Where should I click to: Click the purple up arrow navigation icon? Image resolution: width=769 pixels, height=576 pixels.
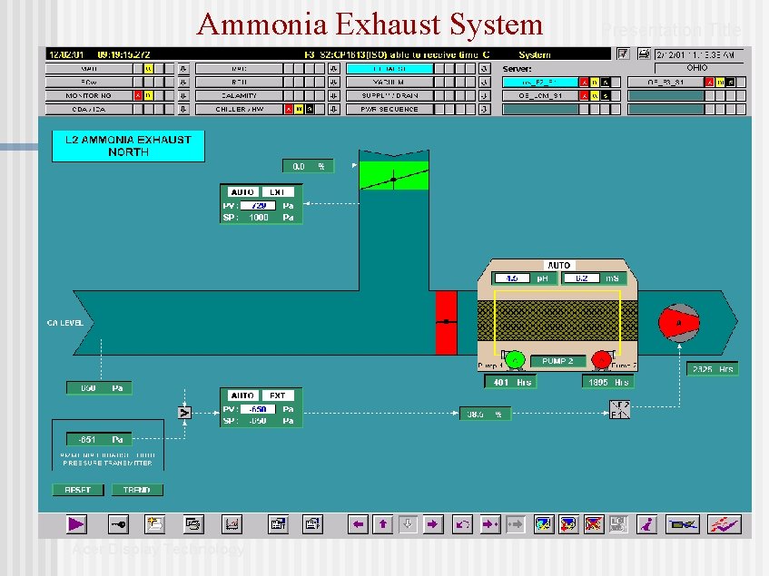point(383,524)
